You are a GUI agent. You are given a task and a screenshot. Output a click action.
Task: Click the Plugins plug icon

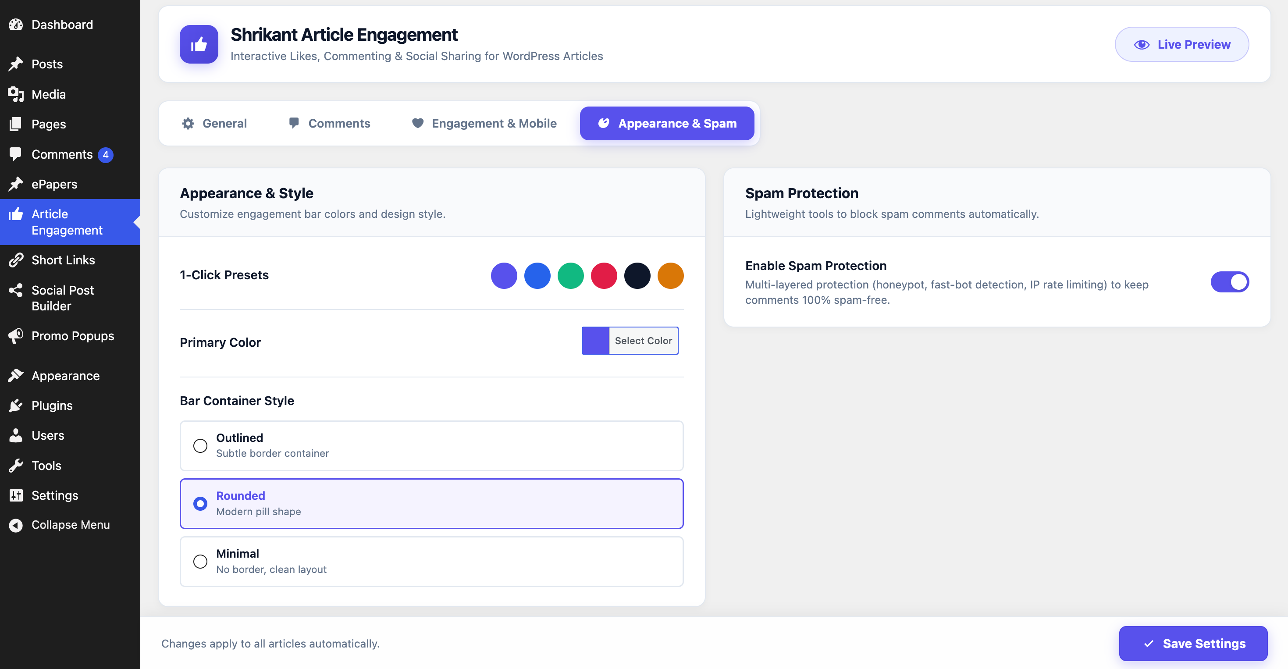(x=16, y=406)
